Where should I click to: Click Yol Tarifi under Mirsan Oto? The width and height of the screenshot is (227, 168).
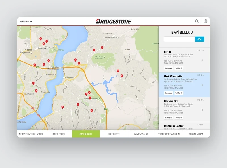[179, 118]
